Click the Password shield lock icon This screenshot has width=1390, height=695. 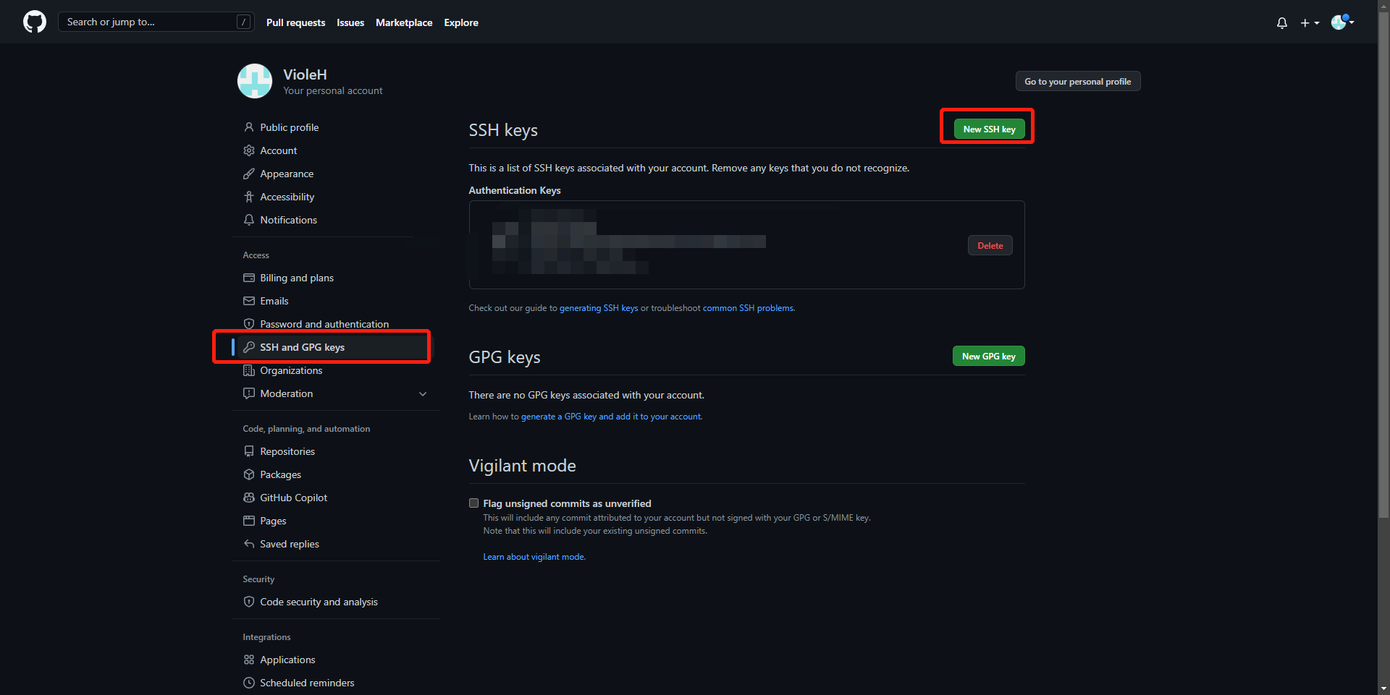point(249,324)
